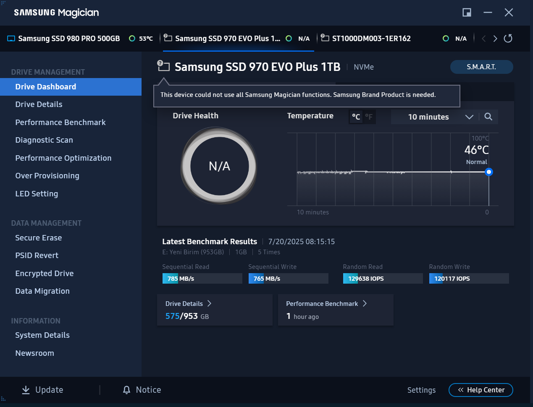Click ST1000DM003 green status circle
This screenshot has height=407, width=533.
coord(446,39)
